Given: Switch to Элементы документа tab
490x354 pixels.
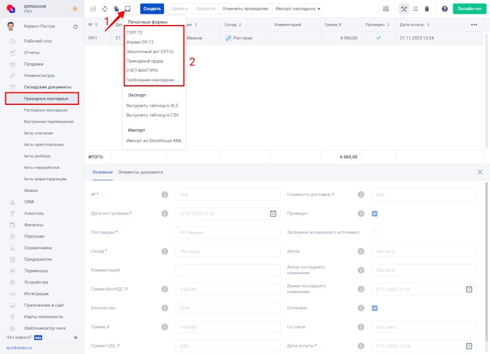Looking at the screenshot, I should [140, 172].
